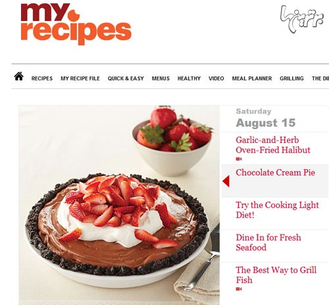This screenshot has height=305, width=329.
Task: Open the Healthy section
Action: click(x=189, y=78)
